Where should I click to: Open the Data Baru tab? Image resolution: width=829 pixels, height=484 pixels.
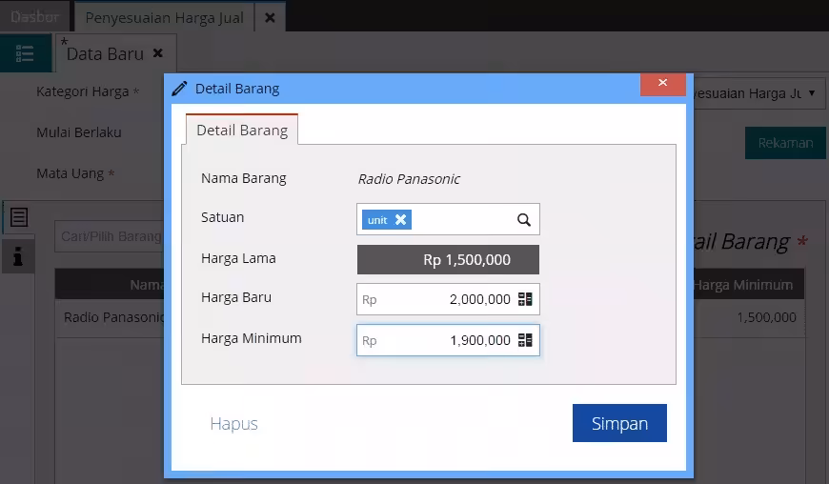point(105,54)
